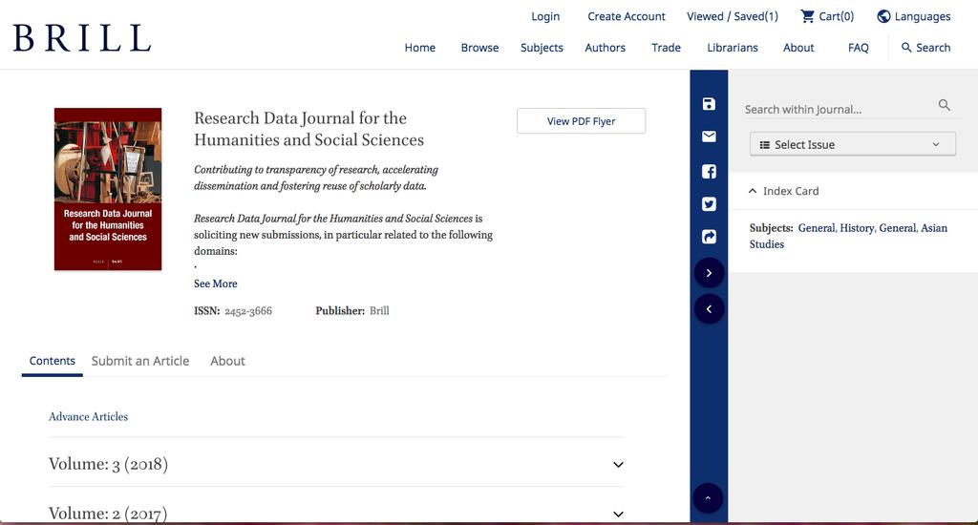Click the Create Account link
The width and height of the screenshot is (978, 525).
click(x=627, y=16)
